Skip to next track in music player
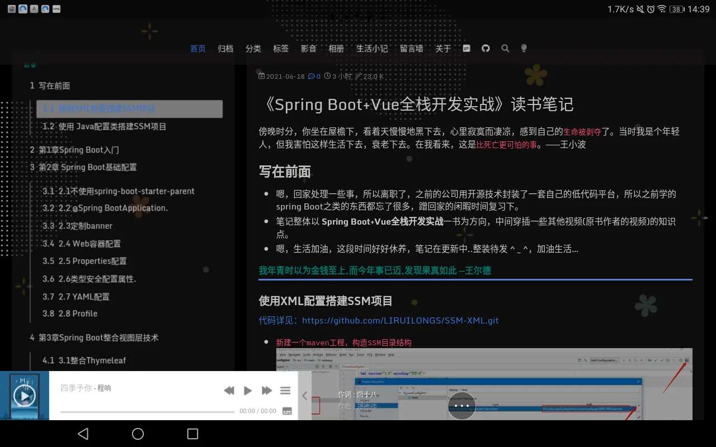Screen dimensions: 716x447 pyautogui.click(x=267, y=391)
